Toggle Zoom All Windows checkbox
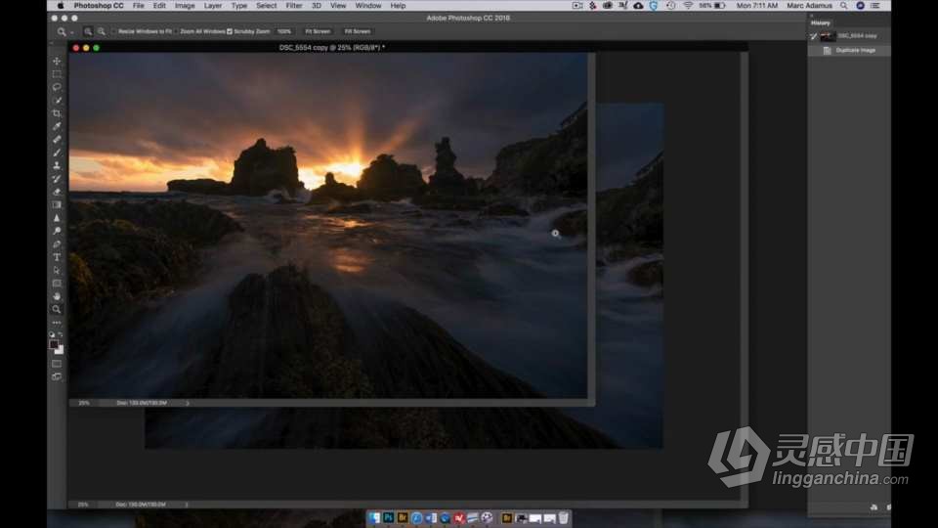 point(176,31)
